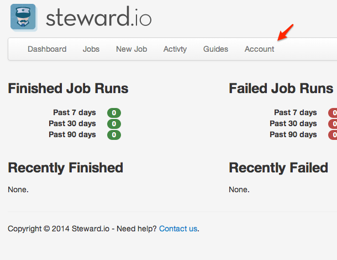This screenshot has height=260, width=337.
Task: Click the red Failed Past 30 days badge
Action: (x=333, y=124)
